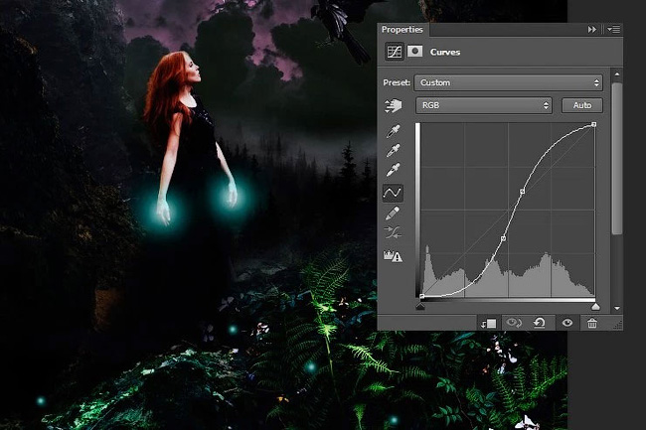The height and width of the screenshot is (430, 646).
Task: Pick the gray point eyedropper
Action: pos(393,150)
